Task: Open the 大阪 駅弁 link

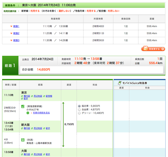Action: point(48,154)
